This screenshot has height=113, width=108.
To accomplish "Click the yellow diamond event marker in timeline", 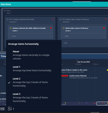I will click(x=107, y=70).
